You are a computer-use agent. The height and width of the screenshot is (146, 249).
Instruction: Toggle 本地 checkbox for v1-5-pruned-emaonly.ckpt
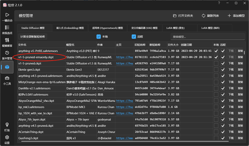point(216,57)
